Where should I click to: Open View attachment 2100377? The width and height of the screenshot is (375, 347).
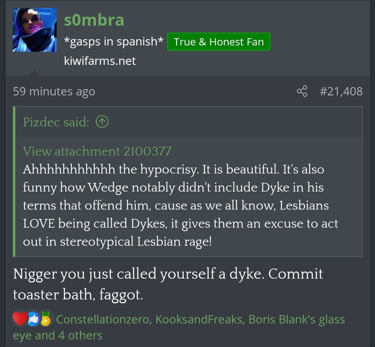coord(97,151)
